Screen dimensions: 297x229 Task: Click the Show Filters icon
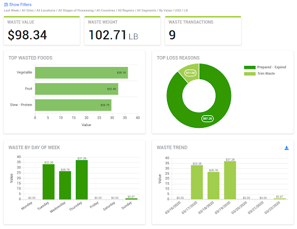pos(6,5)
